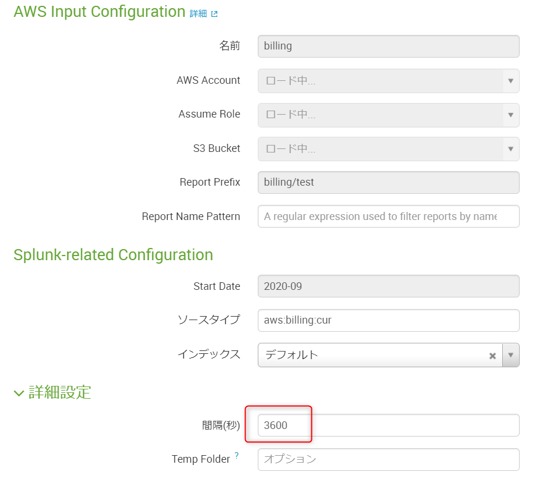Screen dimensions: 547x486
Task: Focus the Report Name Pattern field
Action: pos(388,217)
